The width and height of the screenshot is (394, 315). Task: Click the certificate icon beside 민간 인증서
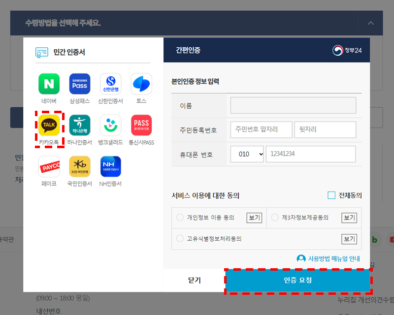click(x=42, y=53)
